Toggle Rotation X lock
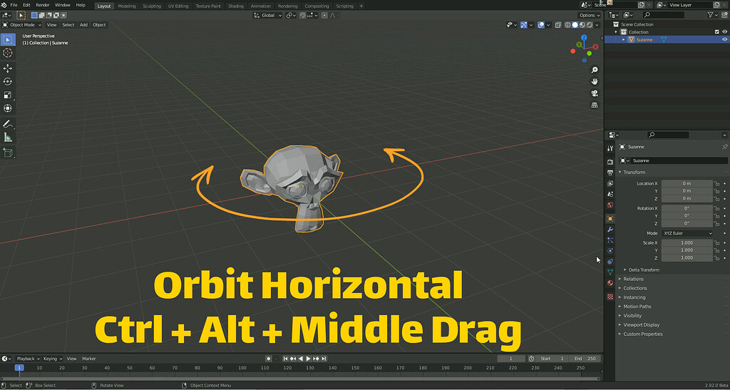Image resolution: width=730 pixels, height=390 pixels. [x=717, y=208]
